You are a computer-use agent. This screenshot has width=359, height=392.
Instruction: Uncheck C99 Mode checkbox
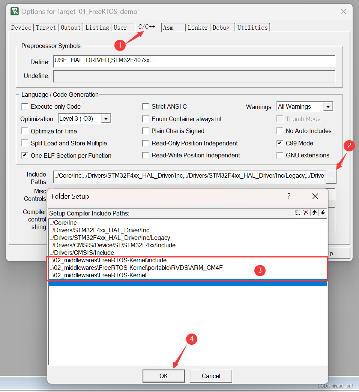[x=280, y=143]
